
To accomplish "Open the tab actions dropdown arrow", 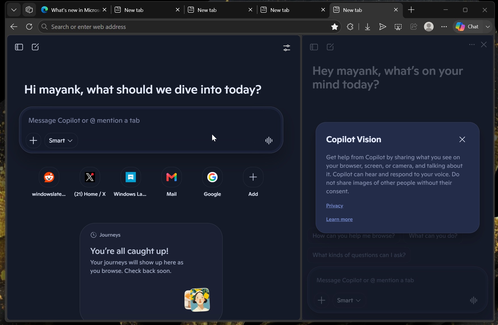I will click(14, 10).
